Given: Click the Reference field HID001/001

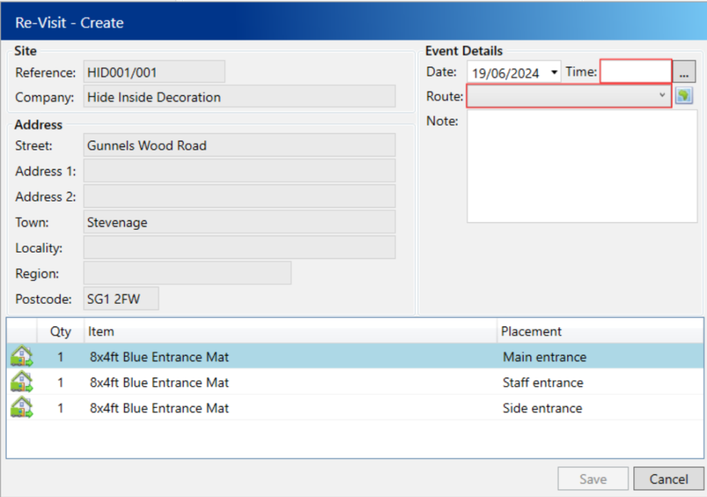Looking at the screenshot, I should (154, 72).
